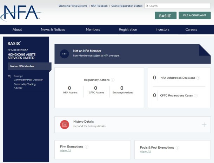Focus the Search input field
This screenshot has width=214, height=163.
pos(178,6)
